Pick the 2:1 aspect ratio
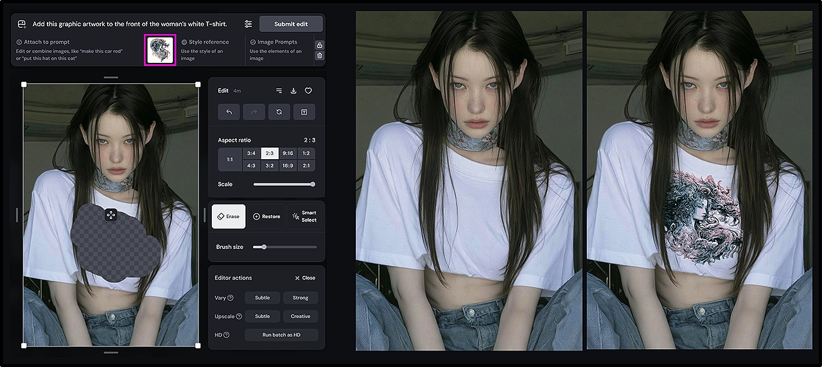This screenshot has width=822, height=367. (306, 166)
